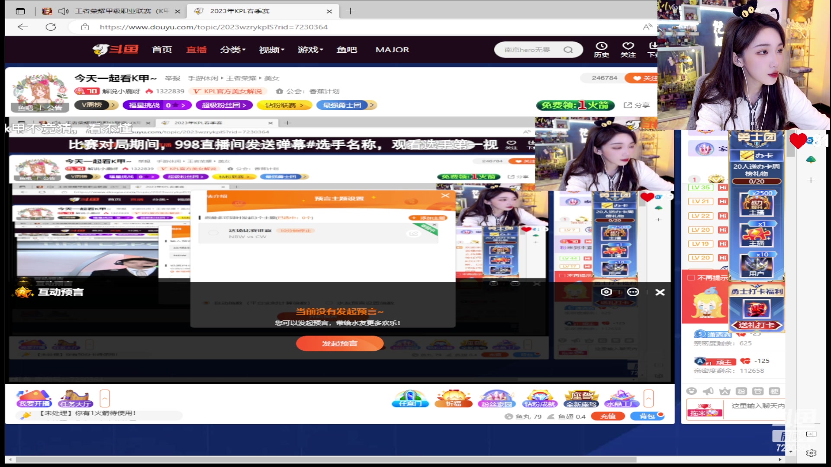This screenshot has width=831, height=467.
Task: Open the 任意门 icon
Action: click(x=410, y=399)
